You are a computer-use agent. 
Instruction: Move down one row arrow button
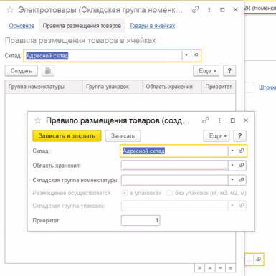pyautogui.click(x=220, y=268)
